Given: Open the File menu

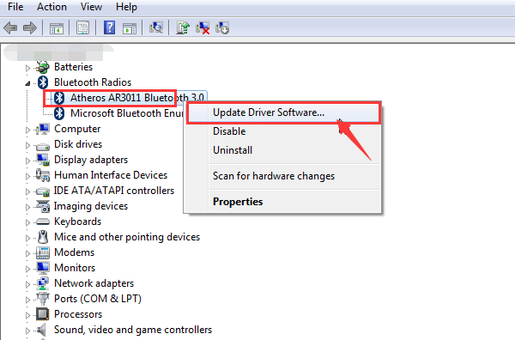Looking at the screenshot, I should tap(15, 7).
